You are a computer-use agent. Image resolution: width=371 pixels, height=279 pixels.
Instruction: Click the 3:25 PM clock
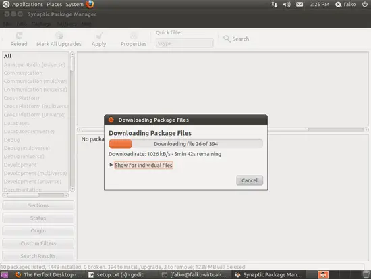(320, 5)
